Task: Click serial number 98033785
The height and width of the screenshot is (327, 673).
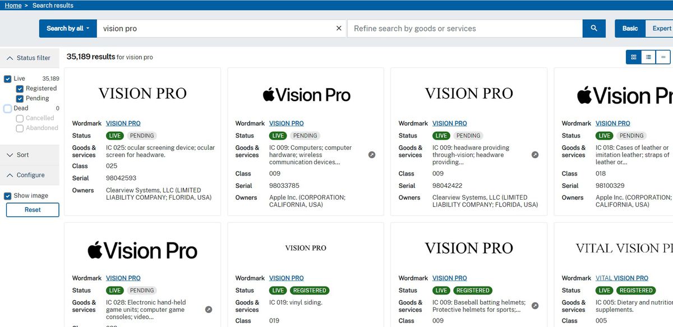Action: (284, 186)
